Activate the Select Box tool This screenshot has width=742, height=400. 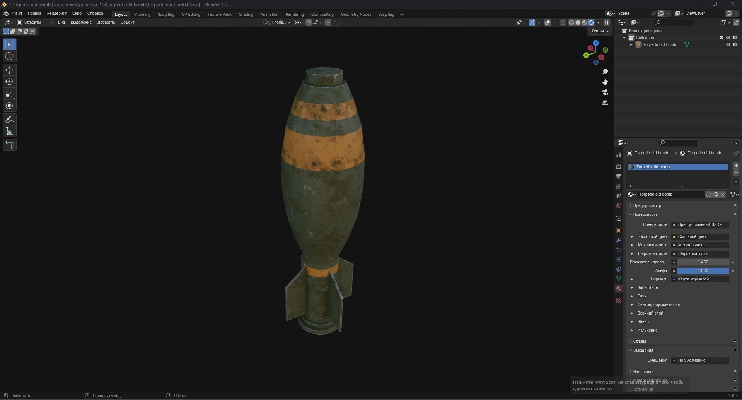point(9,44)
